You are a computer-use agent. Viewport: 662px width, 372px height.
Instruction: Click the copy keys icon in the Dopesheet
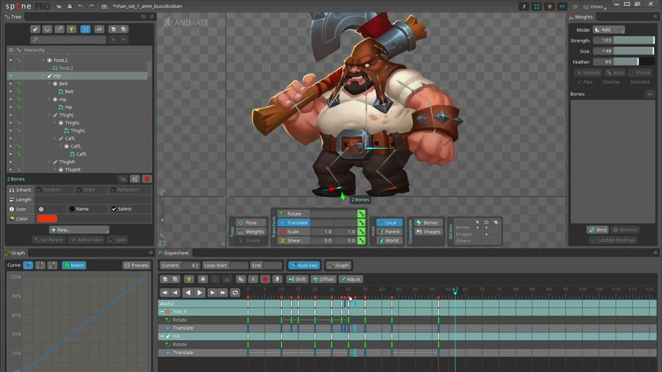[x=240, y=279]
